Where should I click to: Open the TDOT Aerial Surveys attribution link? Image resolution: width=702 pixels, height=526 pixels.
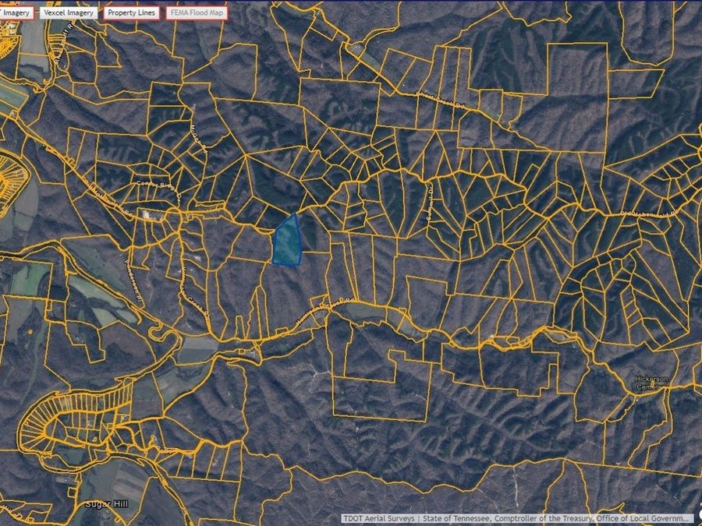click(379, 518)
